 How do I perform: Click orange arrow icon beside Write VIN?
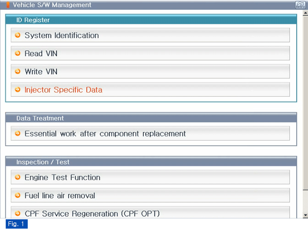(18, 71)
